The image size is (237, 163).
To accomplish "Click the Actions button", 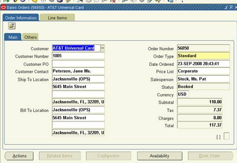I will coord(19,156).
